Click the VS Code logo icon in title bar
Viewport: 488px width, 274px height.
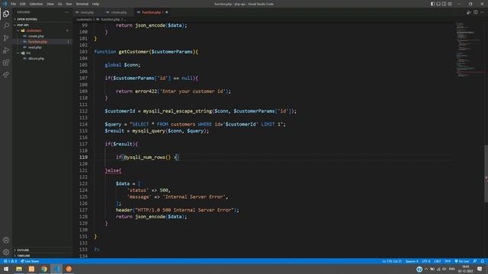(x=5, y=4)
